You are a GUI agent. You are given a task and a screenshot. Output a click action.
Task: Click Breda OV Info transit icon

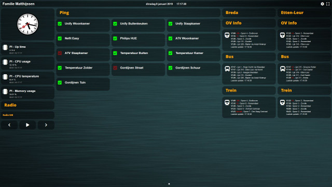227,35
